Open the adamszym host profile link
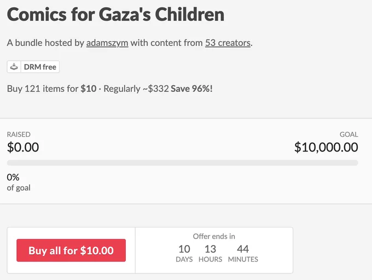 (107, 43)
